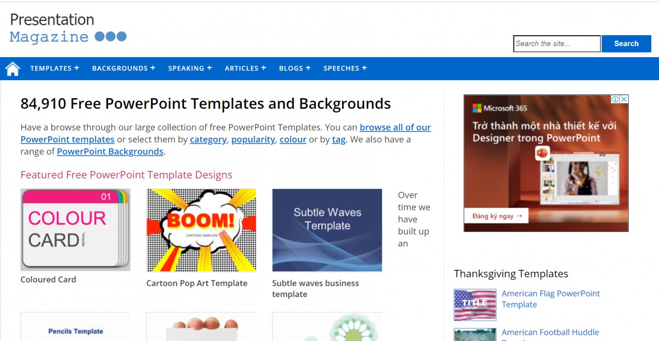This screenshot has width=659, height=341.
Task: Expand the Templates menu
Action: [54, 68]
